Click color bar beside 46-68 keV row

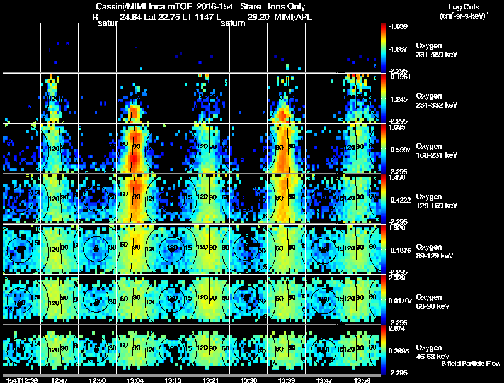(383, 350)
